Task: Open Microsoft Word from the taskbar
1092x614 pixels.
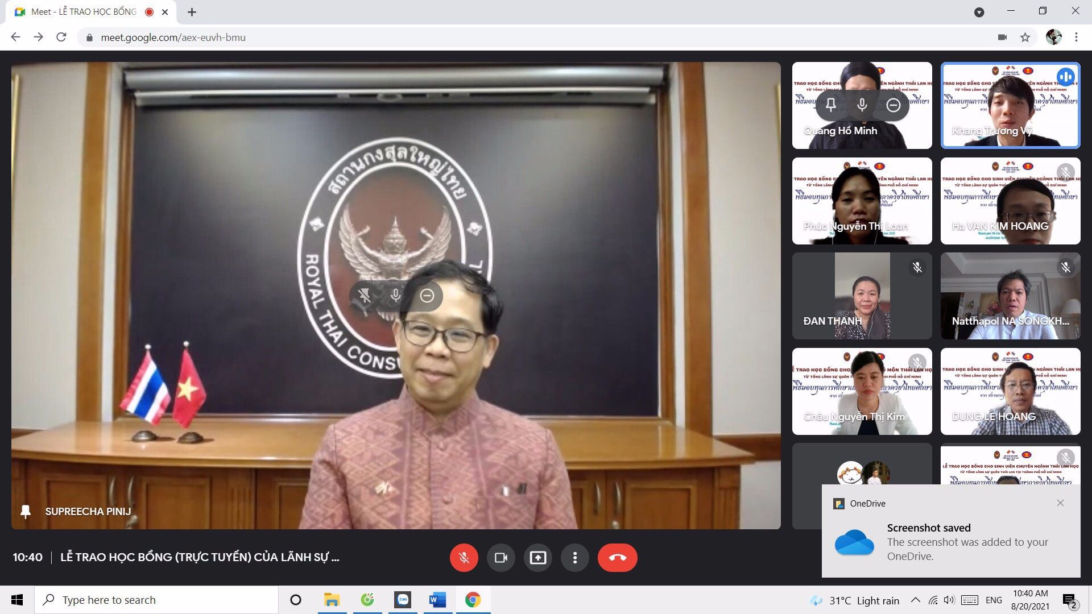Action: [x=438, y=600]
